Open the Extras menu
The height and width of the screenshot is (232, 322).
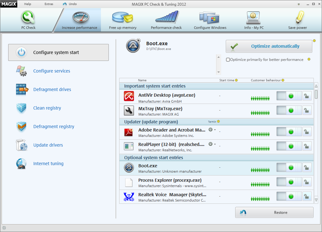click(x=49, y=4)
